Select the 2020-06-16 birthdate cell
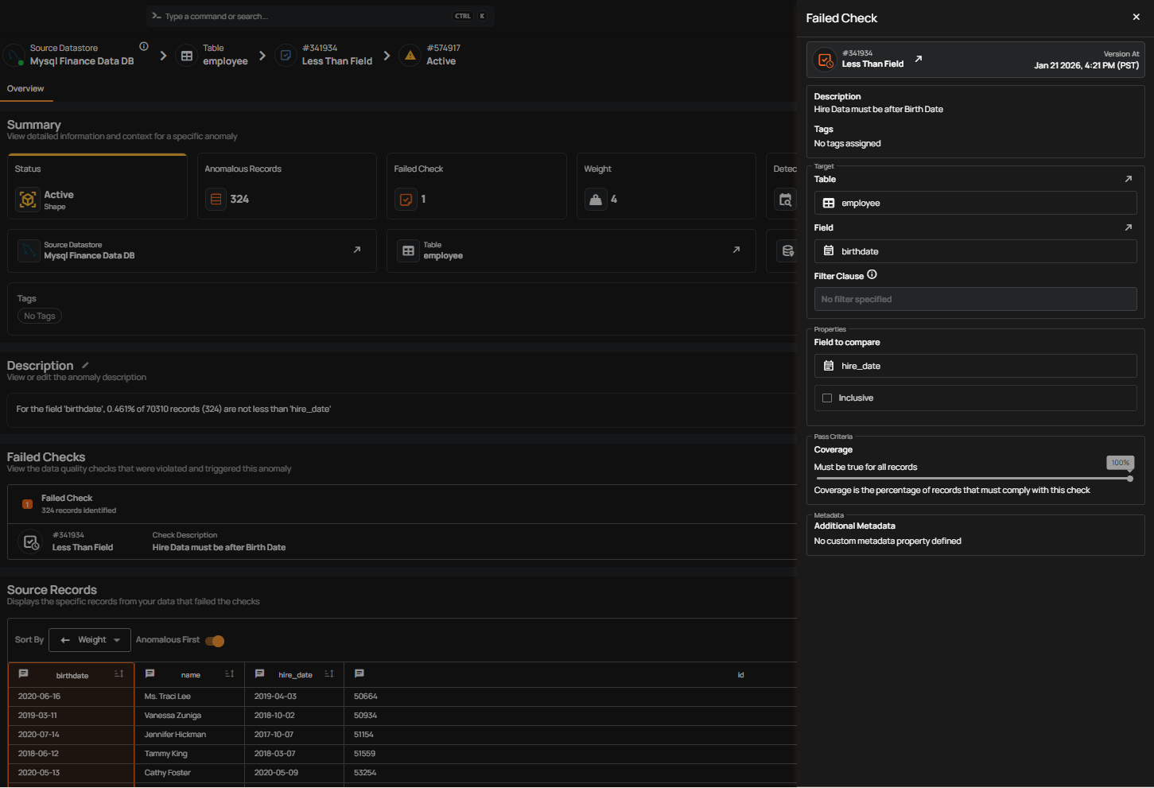This screenshot has width=1154, height=788. (x=71, y=697)
